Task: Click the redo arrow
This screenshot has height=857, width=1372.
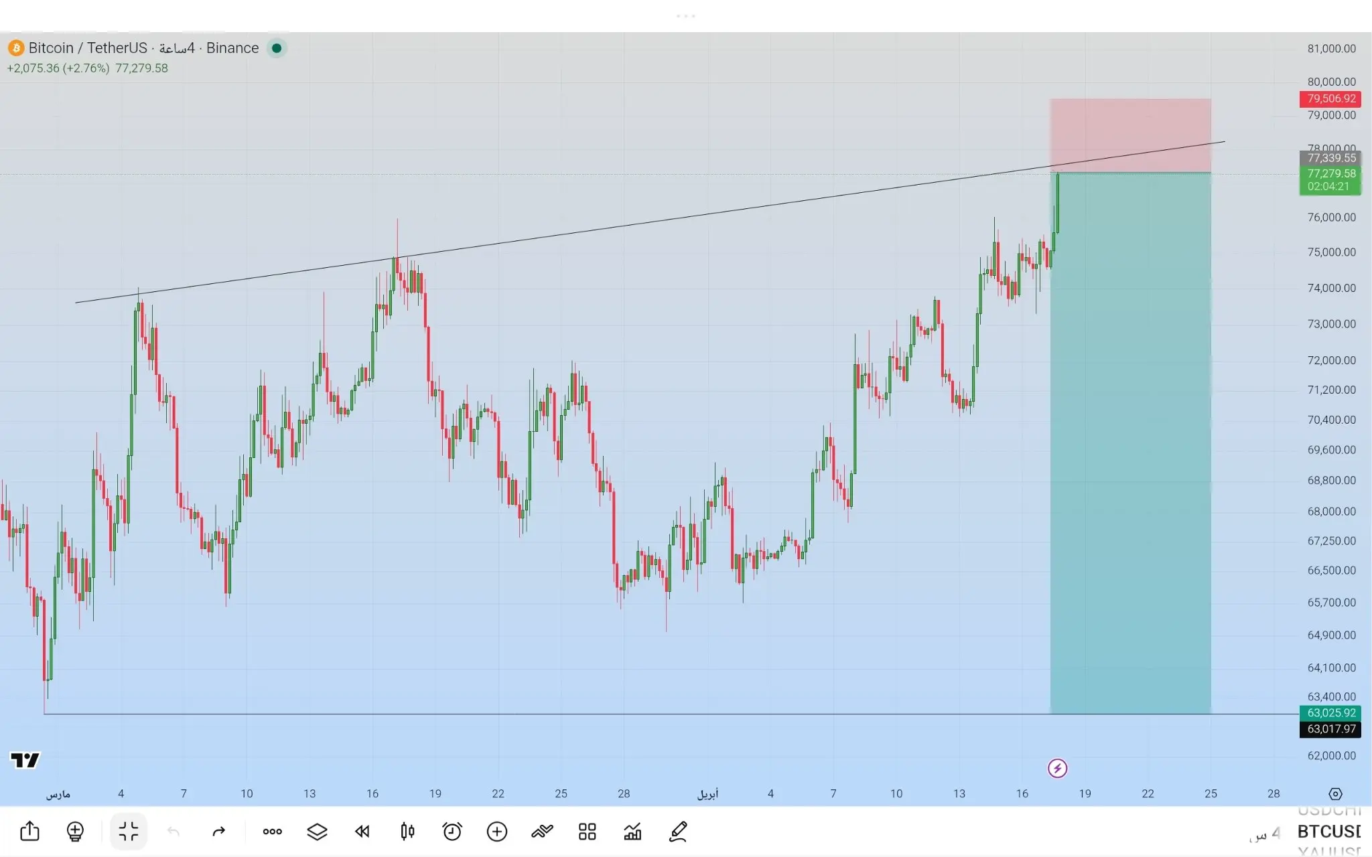Action: (218, 832)
